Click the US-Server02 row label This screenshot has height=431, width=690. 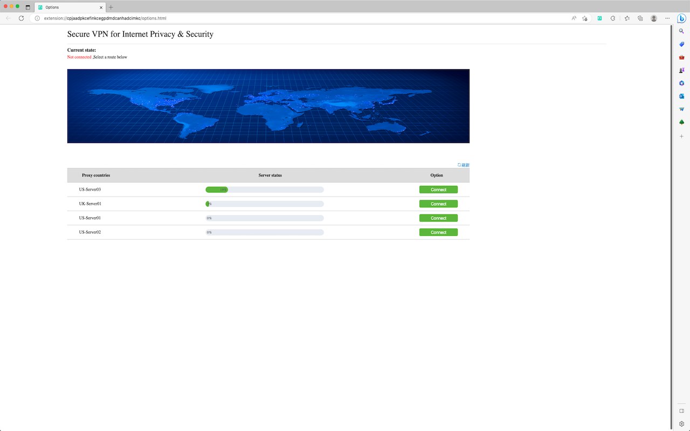click(x=90, y=232)
